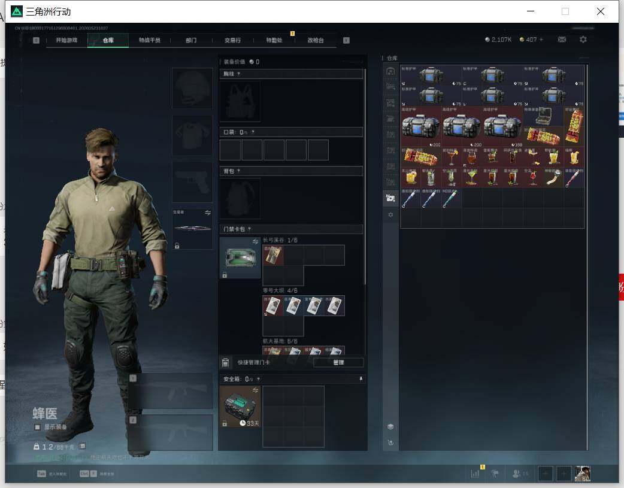The height and width of the screenshot is (488, 624).
Task: Click the sort icon at warehouse sidebar bottom
Action: tap(390, 442)
